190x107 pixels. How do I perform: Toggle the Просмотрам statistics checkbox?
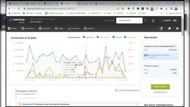[98, 37]
